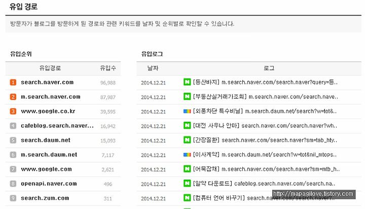Click rank 9 badge beside search.zum.com
The width and height of the screenshot is (365, 209).
(13, 198)
